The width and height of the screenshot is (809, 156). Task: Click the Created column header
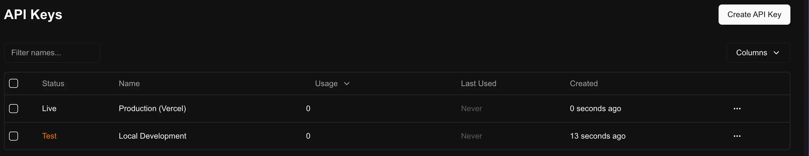point(583,83)
